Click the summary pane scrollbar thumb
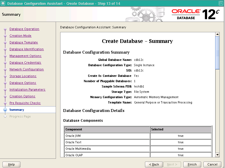 (x=217, y=53)
